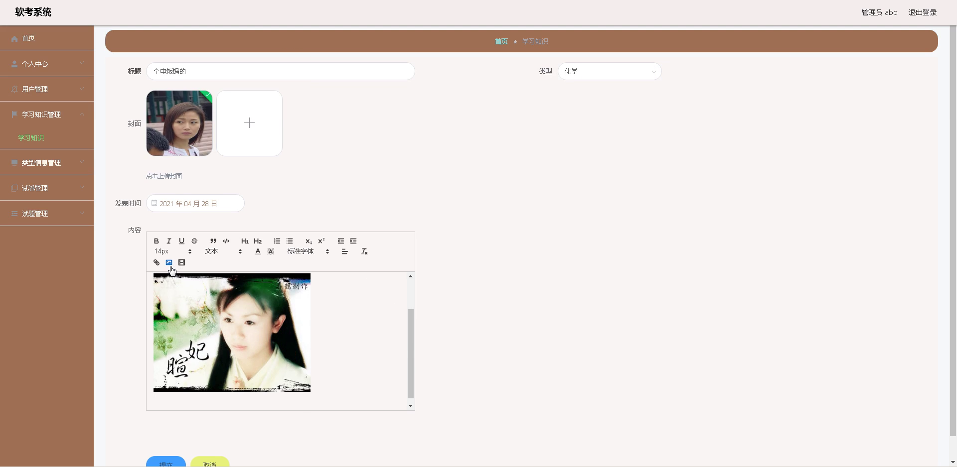Click the flag icon beside 学习知识管理
Screen dimensions: 957x467
(x=14, y=115)
